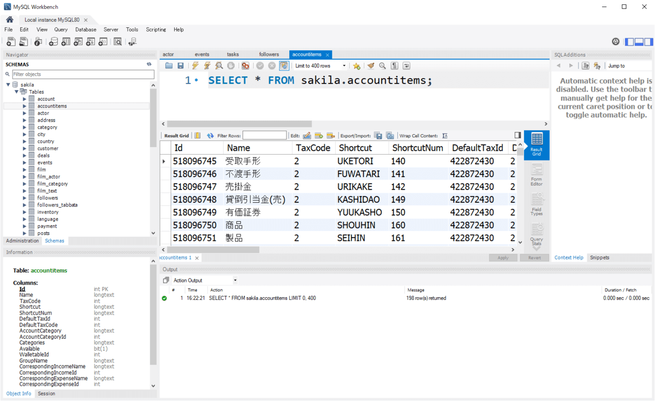Image resolution: width=655 pixels, height=401 pixels.
Task: Import records from external file icon
Action: [x=390, y=135]
